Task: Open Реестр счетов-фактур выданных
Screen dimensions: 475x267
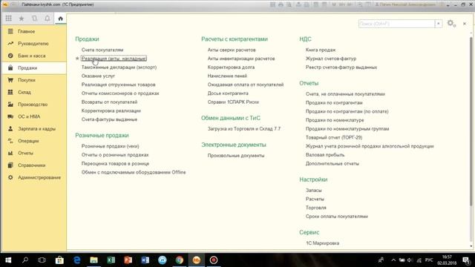Action: click(x=341, y=67)
